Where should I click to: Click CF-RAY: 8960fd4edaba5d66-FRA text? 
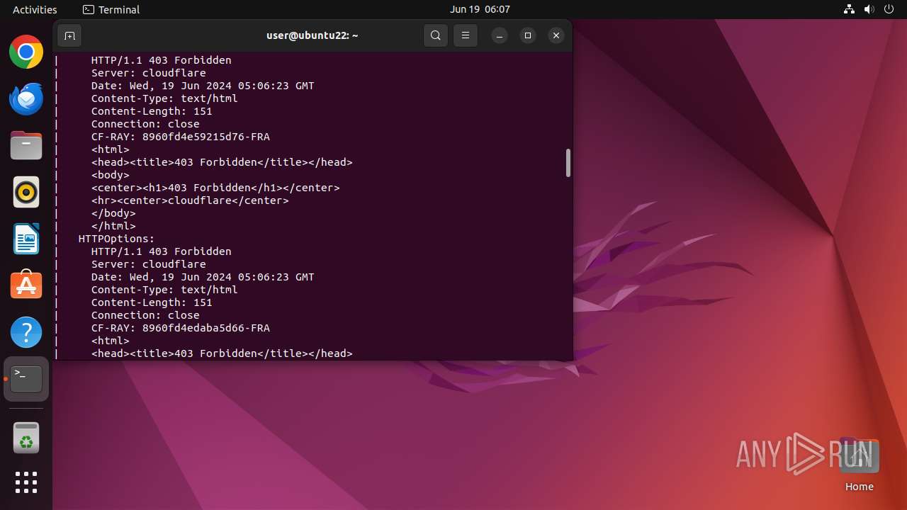pos(181,328)
